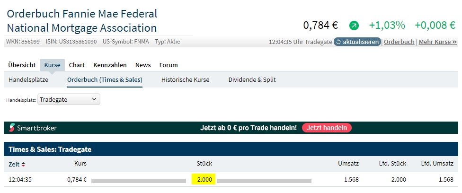Visit the Forum tab

pos(168,65)
